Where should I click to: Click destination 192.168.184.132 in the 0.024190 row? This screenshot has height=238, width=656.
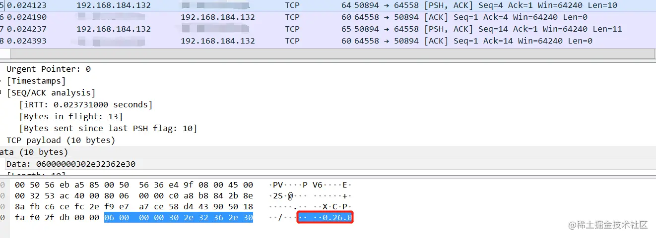click(218, 17)
